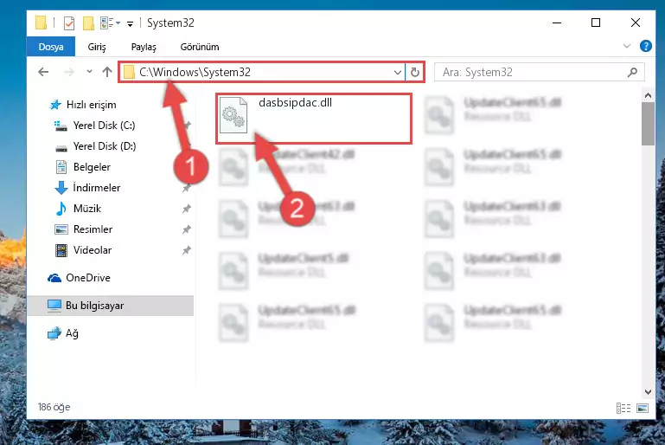The height and width of the screenshot is (445, 665).
Task: Click New folder quick access toolbar icon
Action: [x=88, y=23]
